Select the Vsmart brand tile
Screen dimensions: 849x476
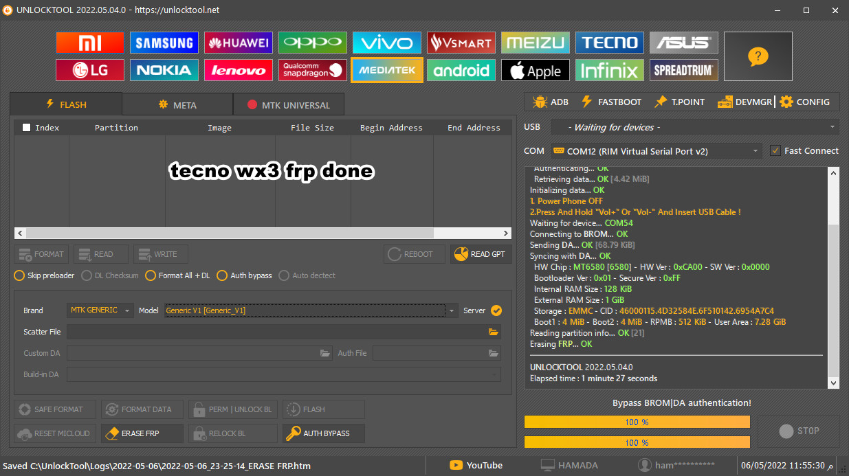click(461, 43)
